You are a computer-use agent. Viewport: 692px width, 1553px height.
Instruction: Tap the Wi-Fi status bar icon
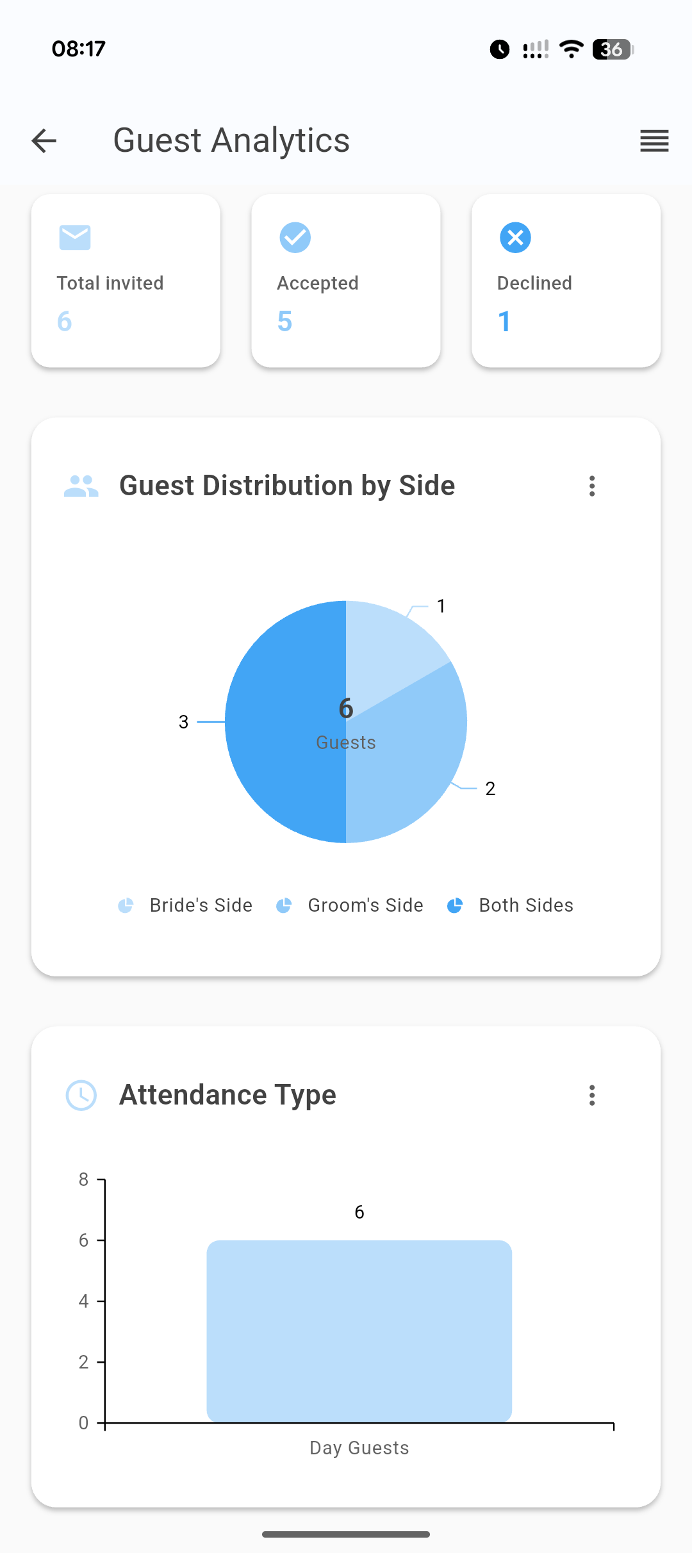pos(571,49)
